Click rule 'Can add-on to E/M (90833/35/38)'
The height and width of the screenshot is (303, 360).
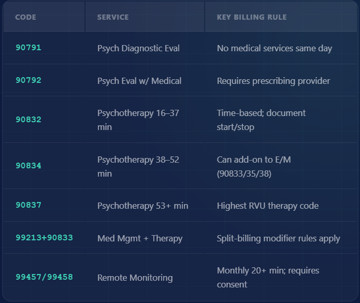(254, 167)
